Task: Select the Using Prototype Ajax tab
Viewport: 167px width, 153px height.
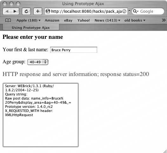Action: tap(31, 28)
